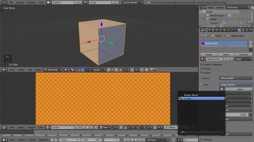Viewport: 254px width, 142px height.
Task: Open the Physics properties tab
Action: (251, 30)
